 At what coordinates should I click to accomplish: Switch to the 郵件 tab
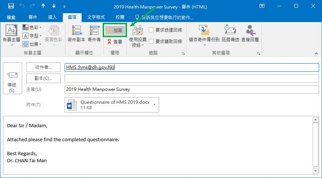click(33, 17)
